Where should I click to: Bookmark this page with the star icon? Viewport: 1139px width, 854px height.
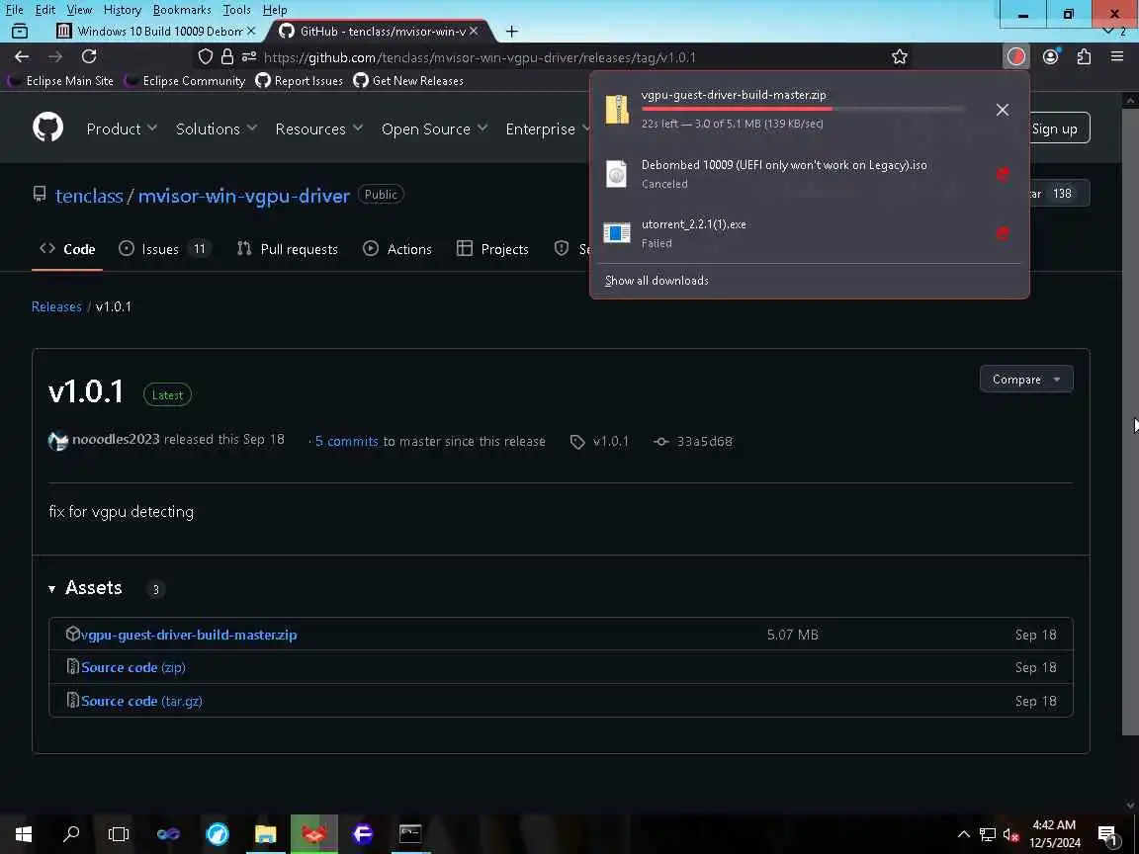click(x=900, y=56)
